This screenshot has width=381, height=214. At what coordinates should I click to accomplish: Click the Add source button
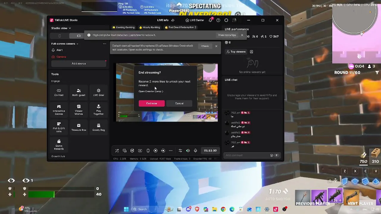pyautogui.click(x=79, y=64)
